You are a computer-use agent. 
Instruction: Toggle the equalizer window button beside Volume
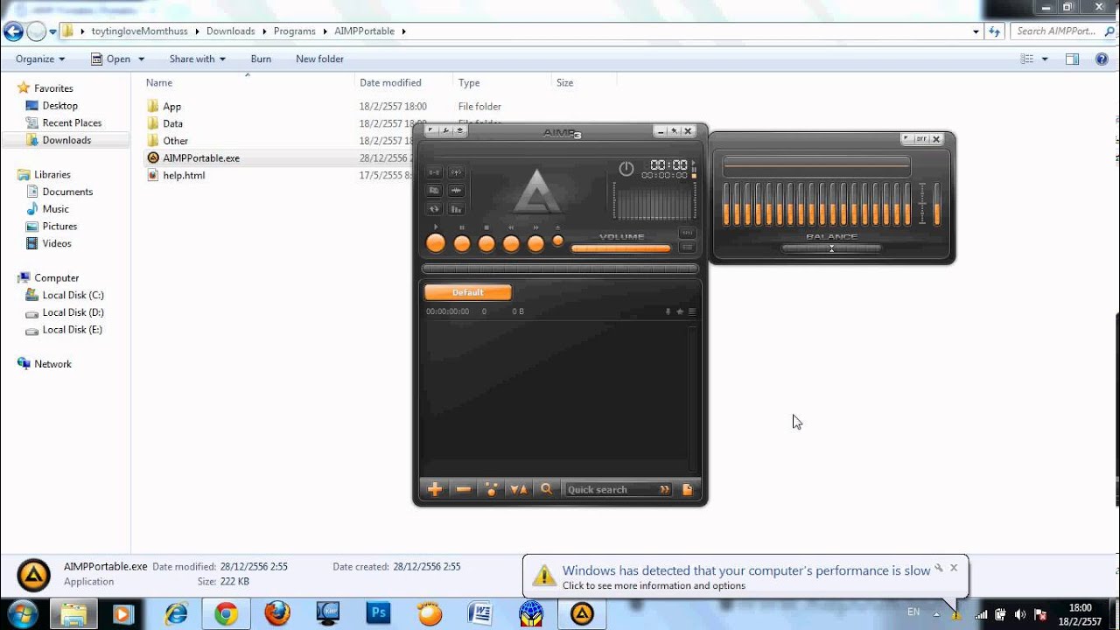coord(687,233)
